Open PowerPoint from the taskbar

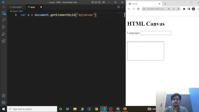(x=125, y=109)
